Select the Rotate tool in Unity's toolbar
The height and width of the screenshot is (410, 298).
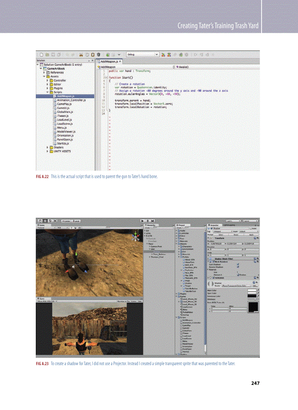click(50, 221)
